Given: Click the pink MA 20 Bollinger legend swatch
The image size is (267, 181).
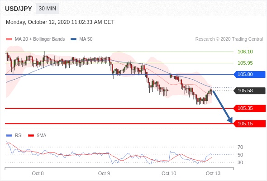Looking at the screenshot, I should click(9, 39).
